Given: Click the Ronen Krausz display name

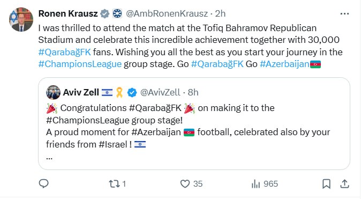Looking at the screenshot, I should 68,13.
